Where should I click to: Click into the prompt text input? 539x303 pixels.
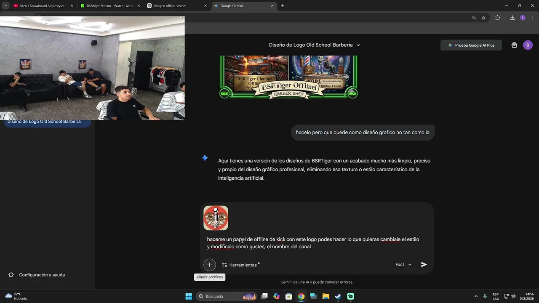pyautogui.click(x=313, y=243)
